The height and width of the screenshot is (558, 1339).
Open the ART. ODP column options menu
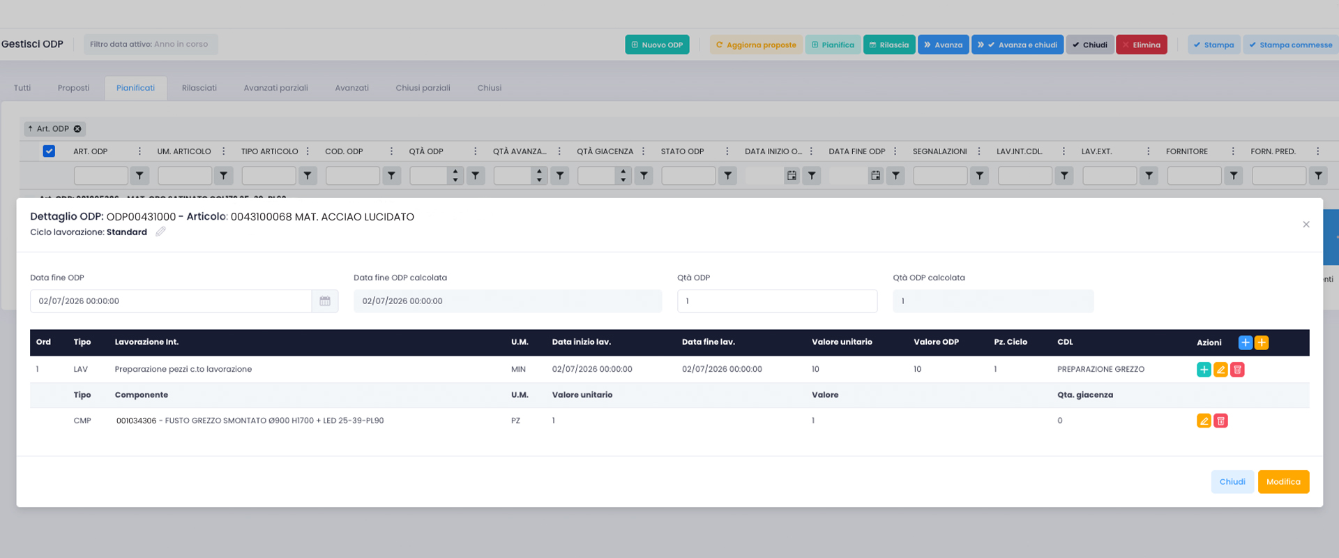pos(139,151)
